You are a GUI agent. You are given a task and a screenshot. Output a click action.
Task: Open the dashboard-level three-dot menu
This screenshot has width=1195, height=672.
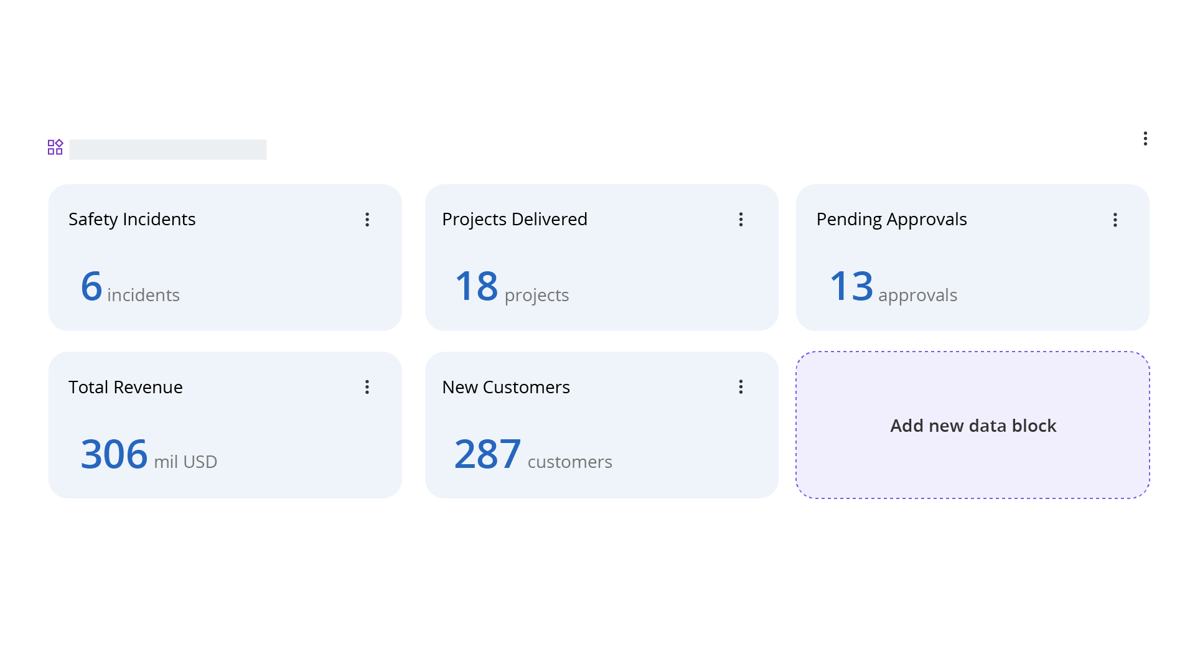pos(1145,139)
